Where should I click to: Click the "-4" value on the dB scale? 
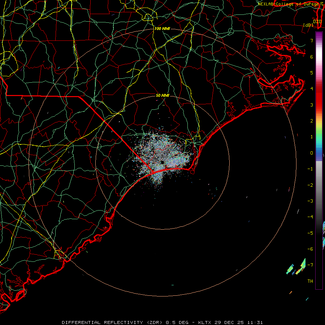[x=310, y=217]
